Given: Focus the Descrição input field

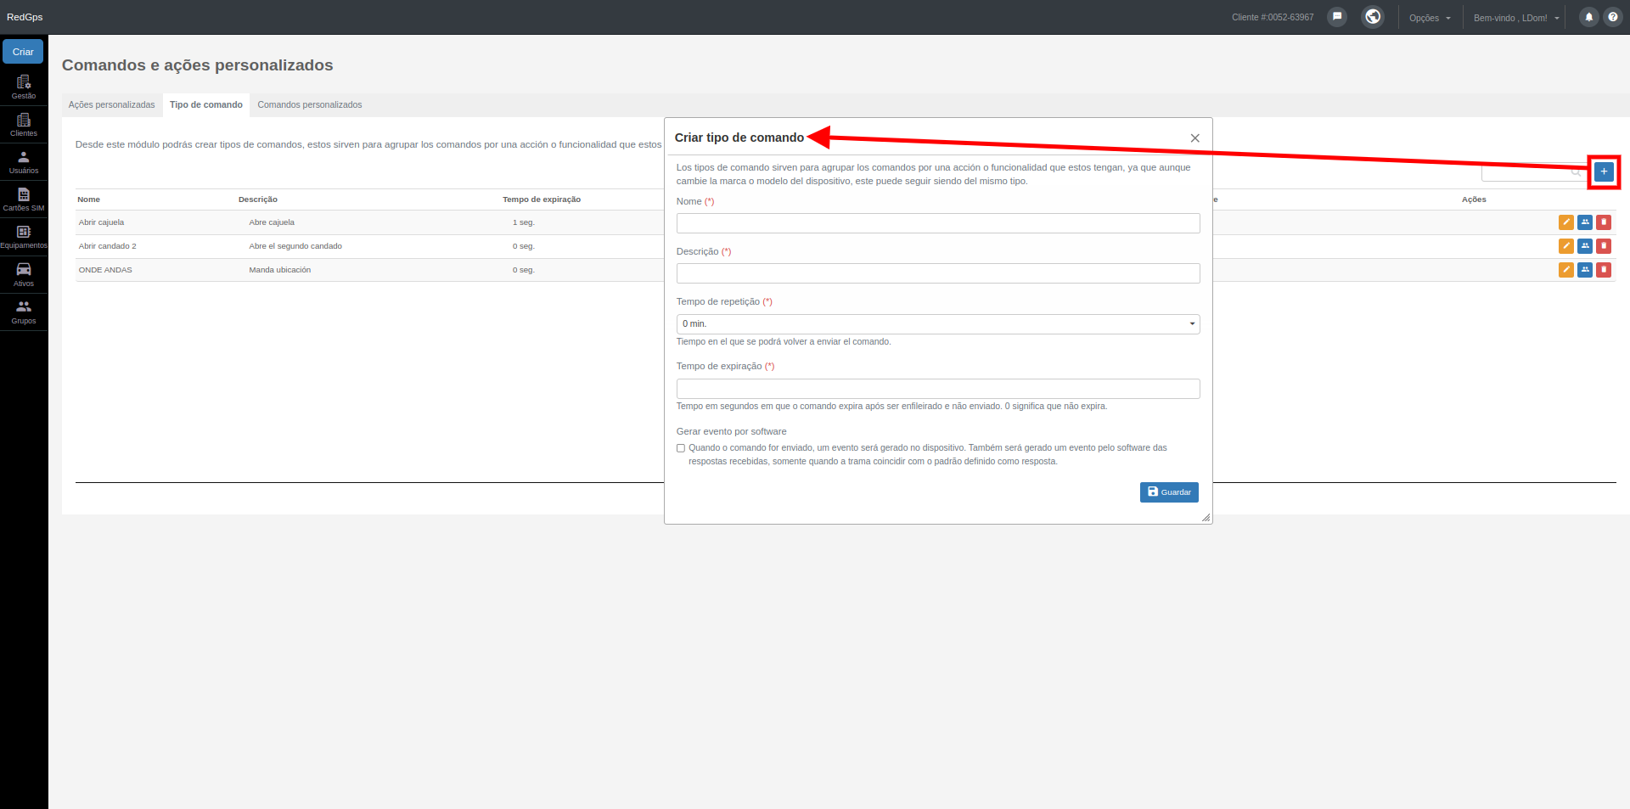Looking at the screenshot, I should point(938,273).
